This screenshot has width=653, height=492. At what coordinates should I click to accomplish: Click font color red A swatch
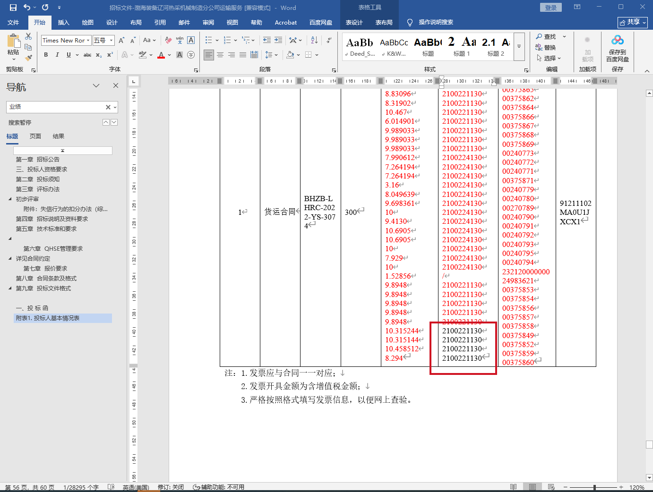tap(161, 55)
